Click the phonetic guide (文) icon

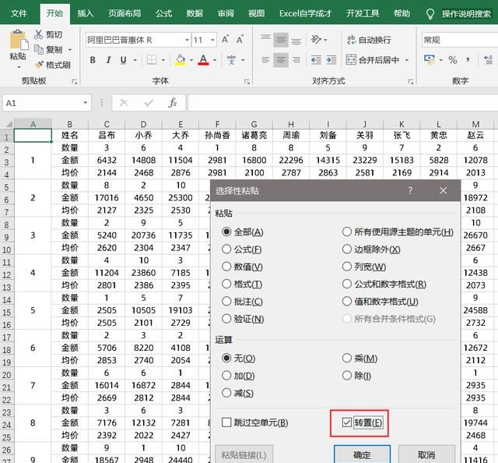[231, 60]
